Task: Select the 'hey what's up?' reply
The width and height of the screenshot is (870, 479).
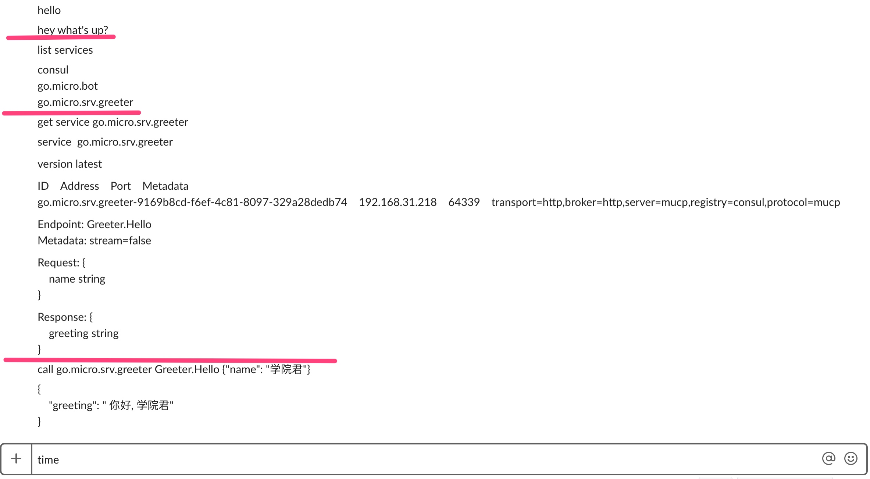Action: [73, 30]
